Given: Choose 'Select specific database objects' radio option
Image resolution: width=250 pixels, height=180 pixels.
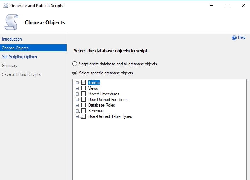Looking at the screenshot, I should click(75, 73).
